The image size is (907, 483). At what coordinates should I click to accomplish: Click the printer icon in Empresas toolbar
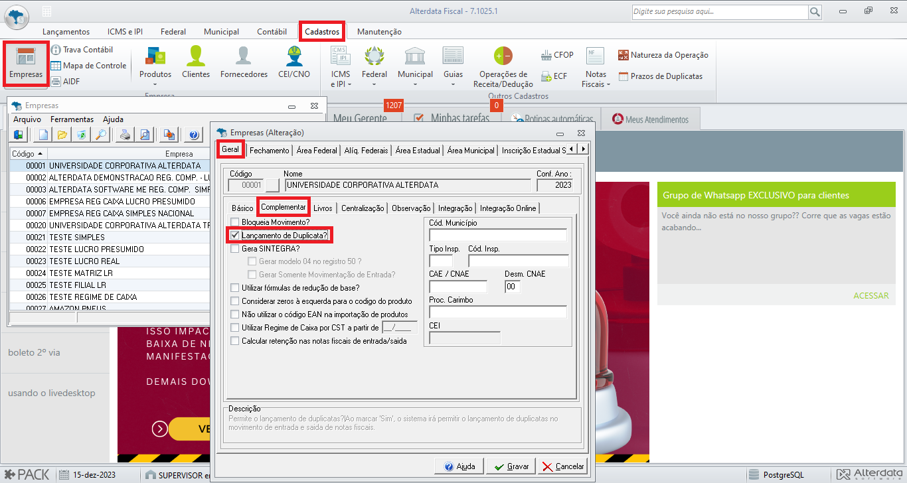click(x=125, y=135)
